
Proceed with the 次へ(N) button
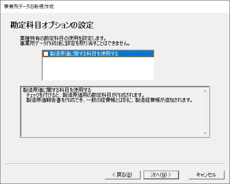(x=161, y=175)
